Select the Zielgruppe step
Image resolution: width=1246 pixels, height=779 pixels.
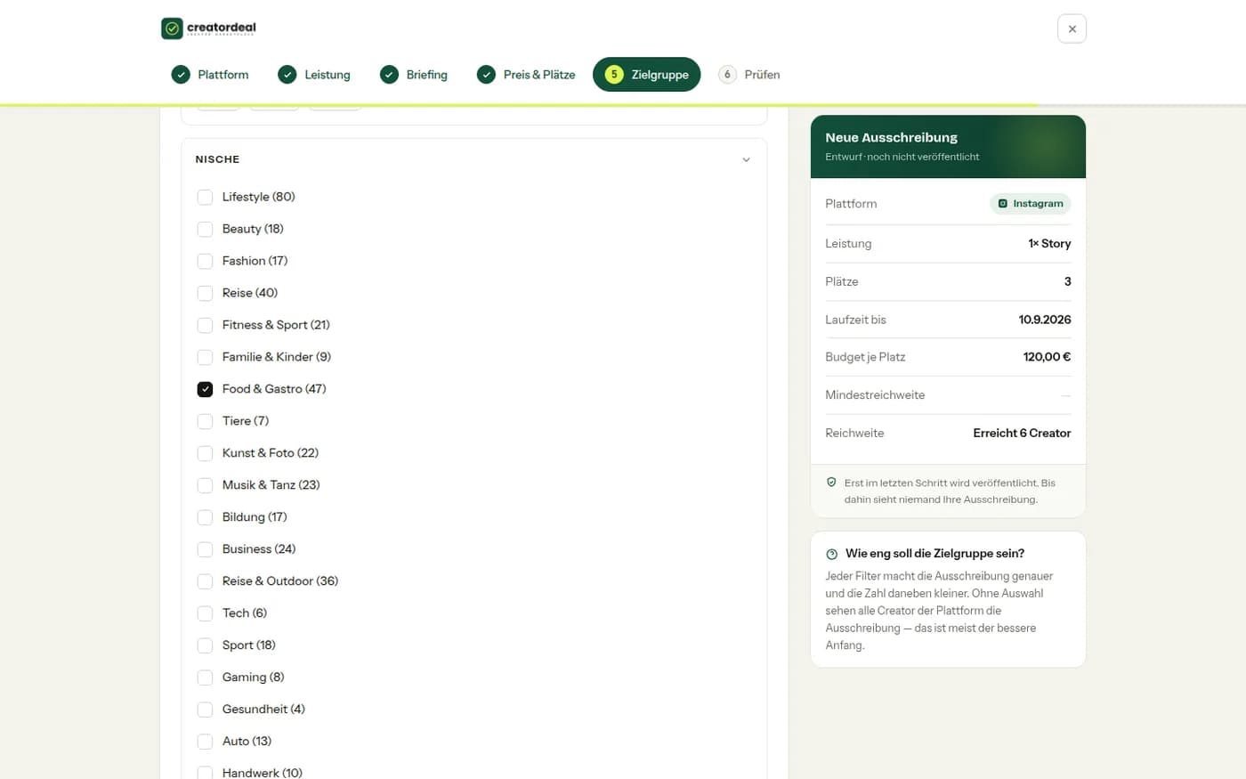click(647, 75)
